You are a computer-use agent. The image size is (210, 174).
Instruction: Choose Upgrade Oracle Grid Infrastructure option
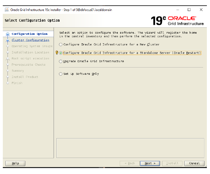click(x=61, y=62)
